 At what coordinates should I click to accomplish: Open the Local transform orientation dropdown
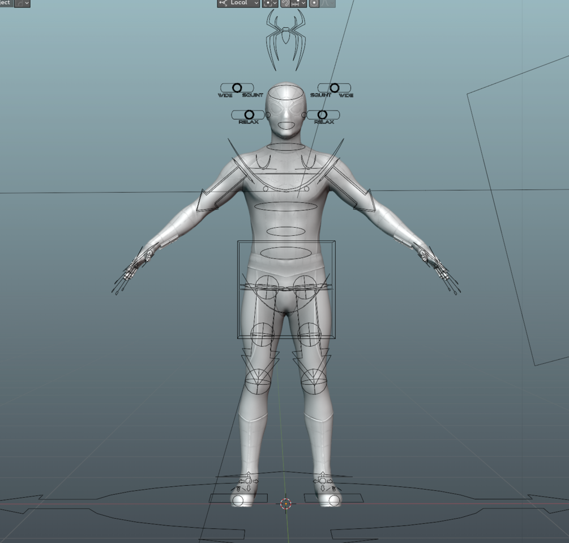point(238,3)
